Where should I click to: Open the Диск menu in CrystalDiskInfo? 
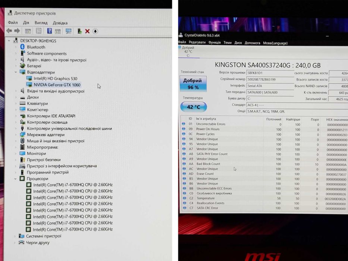point(238,43)
